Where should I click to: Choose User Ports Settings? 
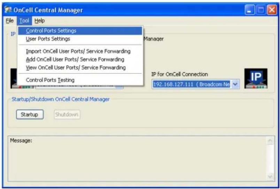pyautogui.click(x=80, y=39)
